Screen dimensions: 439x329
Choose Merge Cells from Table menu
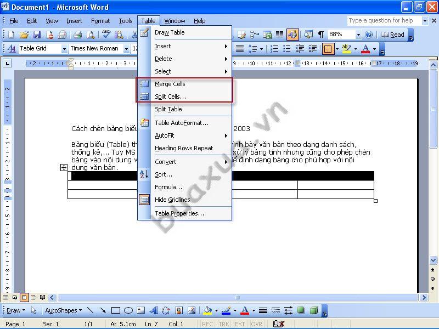click(185, 84)
